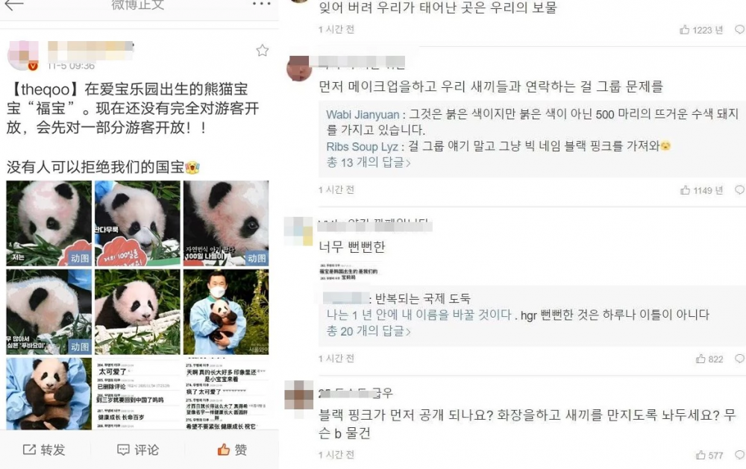Tap the blurred post author avatar
The height and width of the screenshot is (469, 746).
23,55
